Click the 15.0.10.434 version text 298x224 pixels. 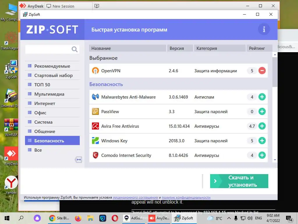coord(179,126)
